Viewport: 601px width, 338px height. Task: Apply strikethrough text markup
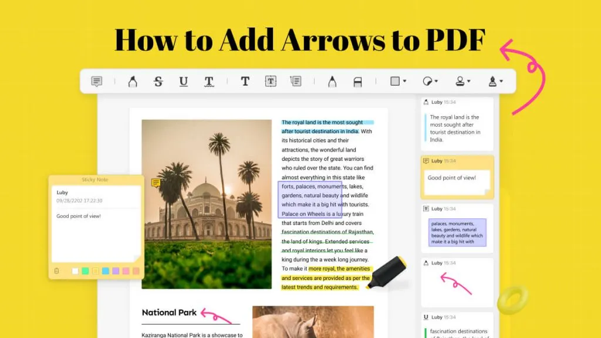coord(158,82)
